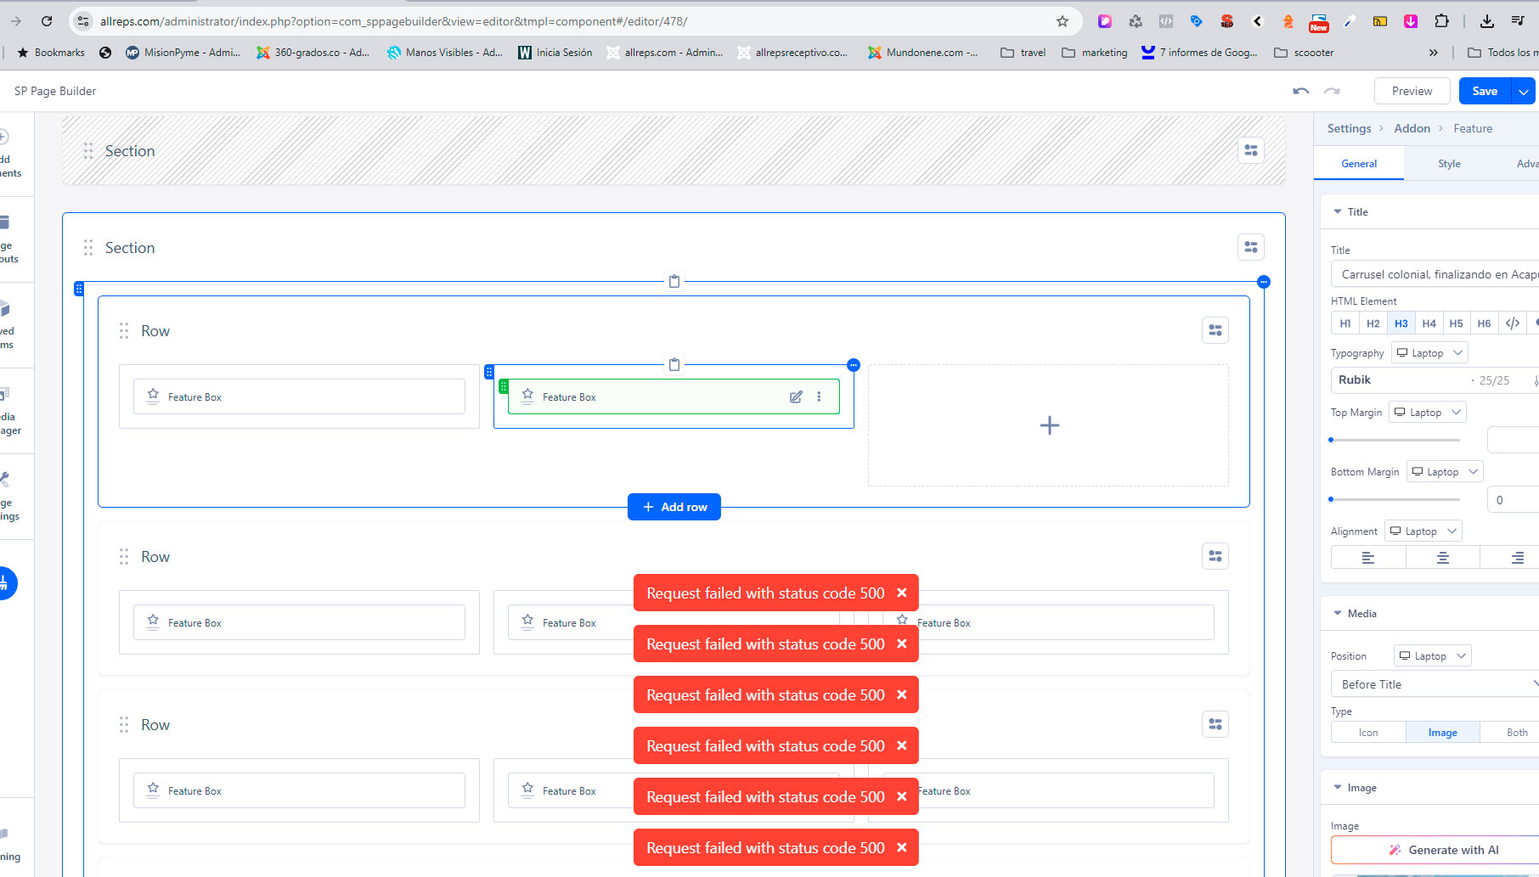Click the redo arrow icon
The width and height of the screenshot is (1539, 877).
(1332, 91)
